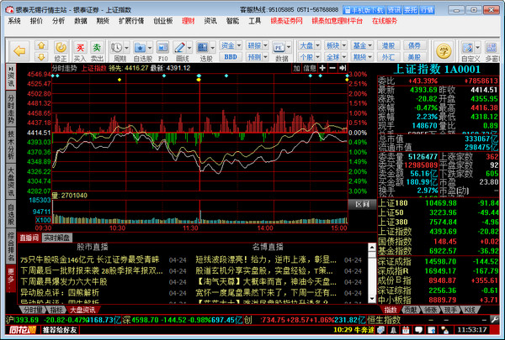505x340 pixels.
Task: Click the plus zoom icon above chart
Action: (322, 68)
